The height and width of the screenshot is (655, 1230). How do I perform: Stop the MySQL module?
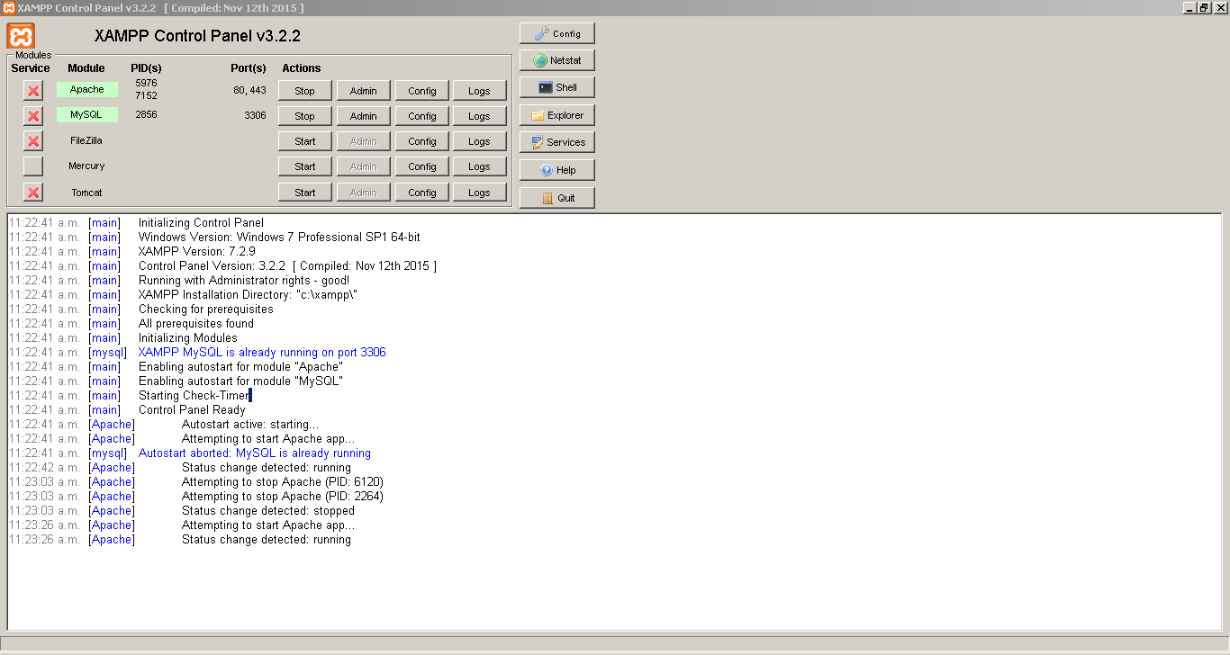pyautogui.click(x=304, y=116)
